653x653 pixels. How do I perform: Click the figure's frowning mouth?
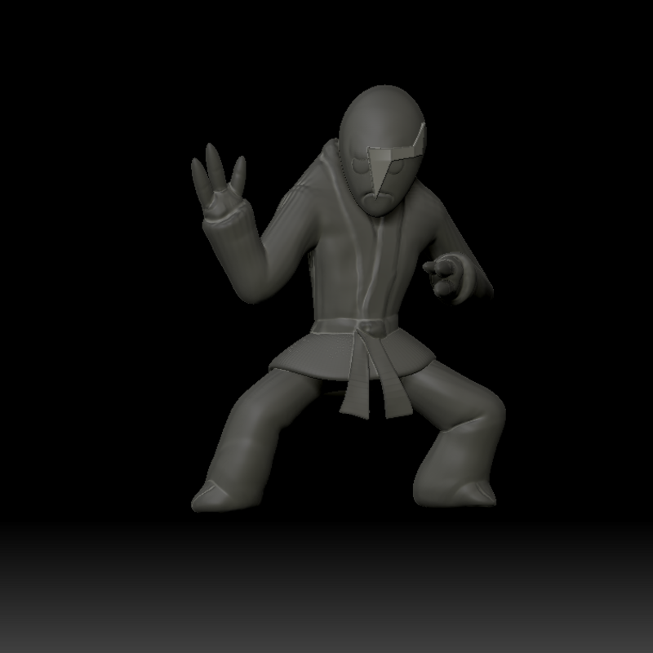[375, 201]
